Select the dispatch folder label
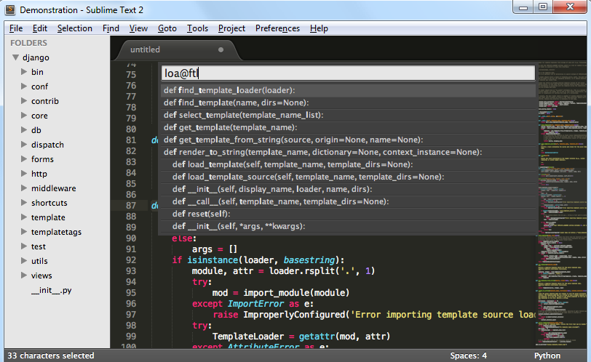 tap(47, 145)
